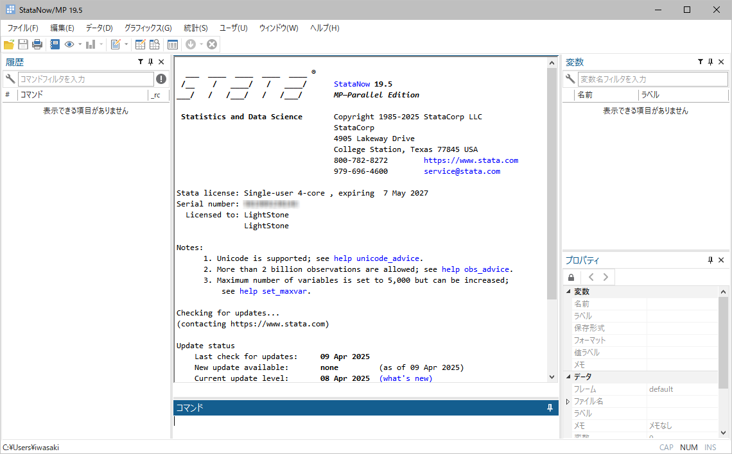
Task: Click the help obs_advice link
Action: pyautogui.click(x=475, y=269)
